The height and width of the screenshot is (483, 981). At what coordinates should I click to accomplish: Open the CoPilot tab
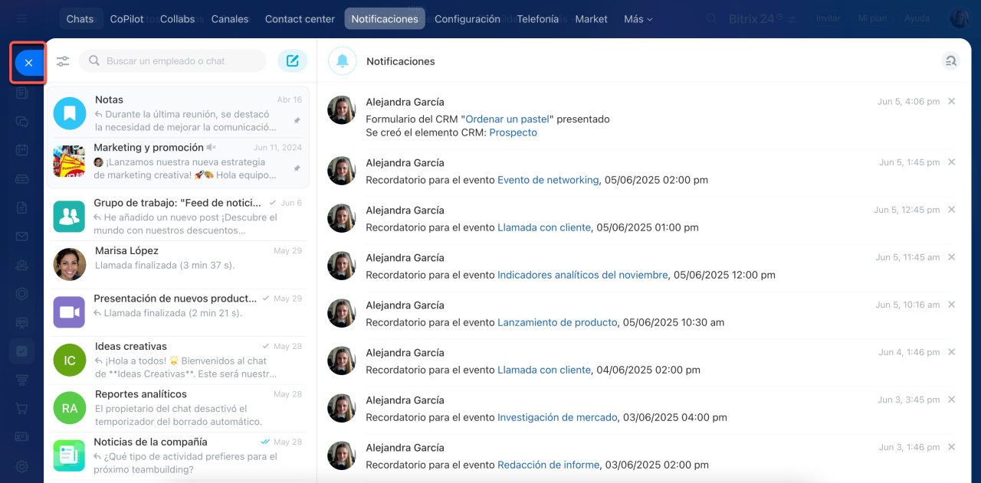[x=126, y=19]
